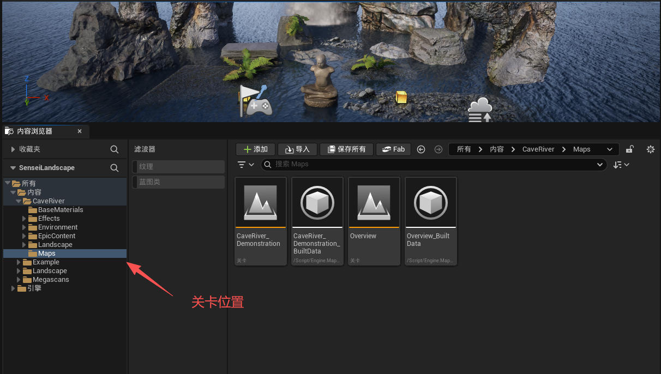
Task: Select the Overview level asset thumbnail
Action: (x=374, y=221)
